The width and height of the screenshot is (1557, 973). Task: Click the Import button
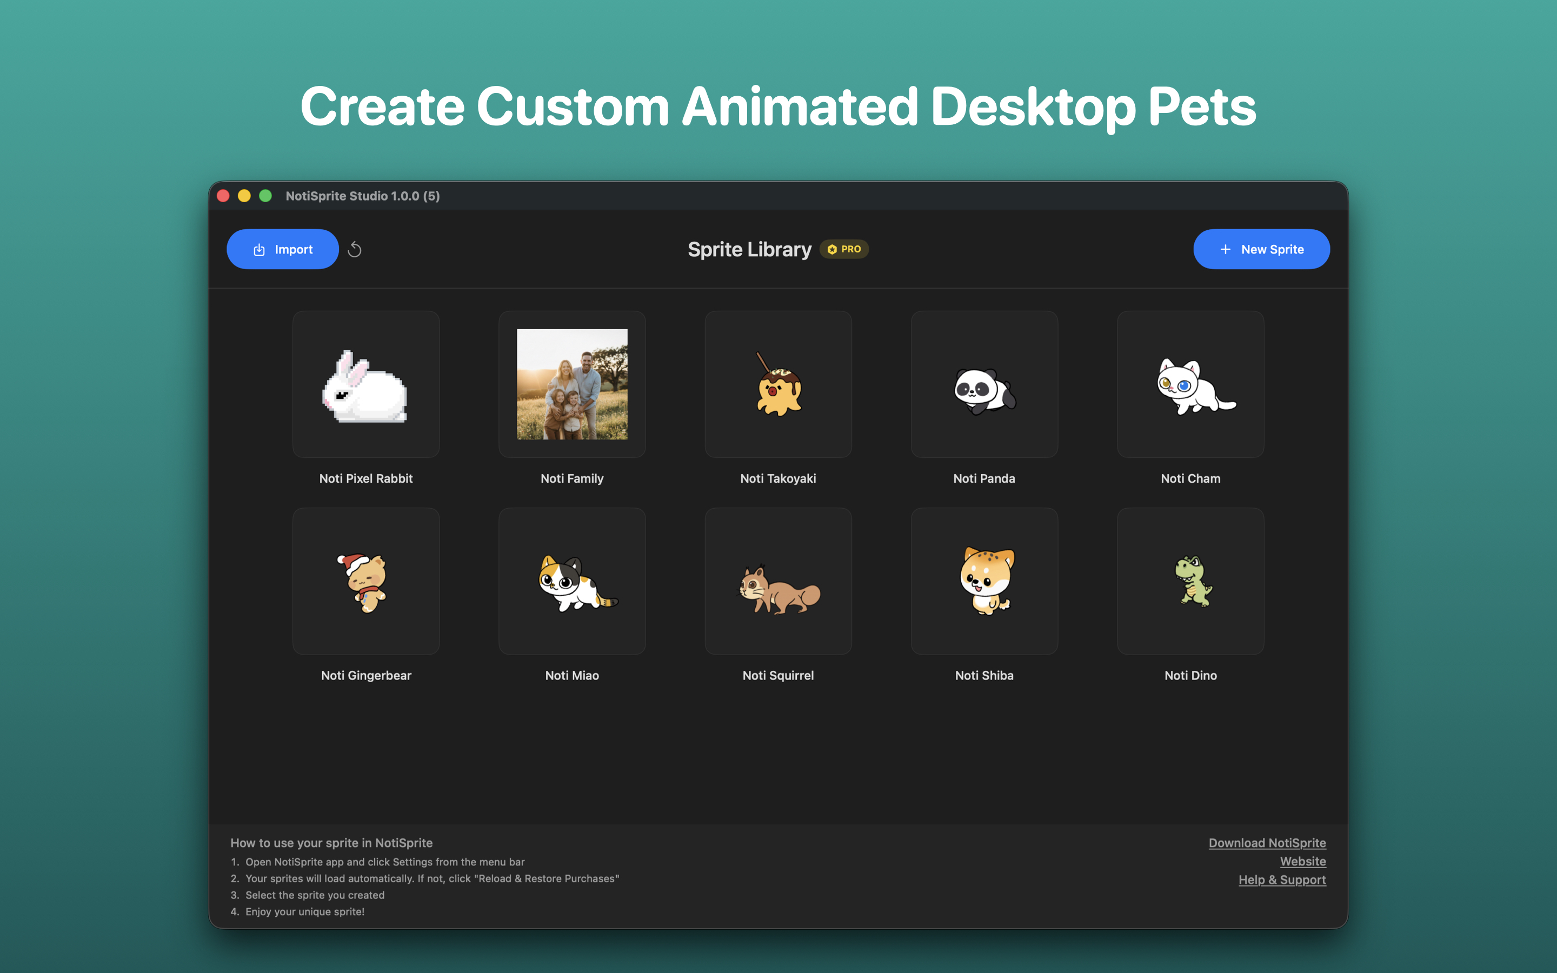[x=282, y=249]
